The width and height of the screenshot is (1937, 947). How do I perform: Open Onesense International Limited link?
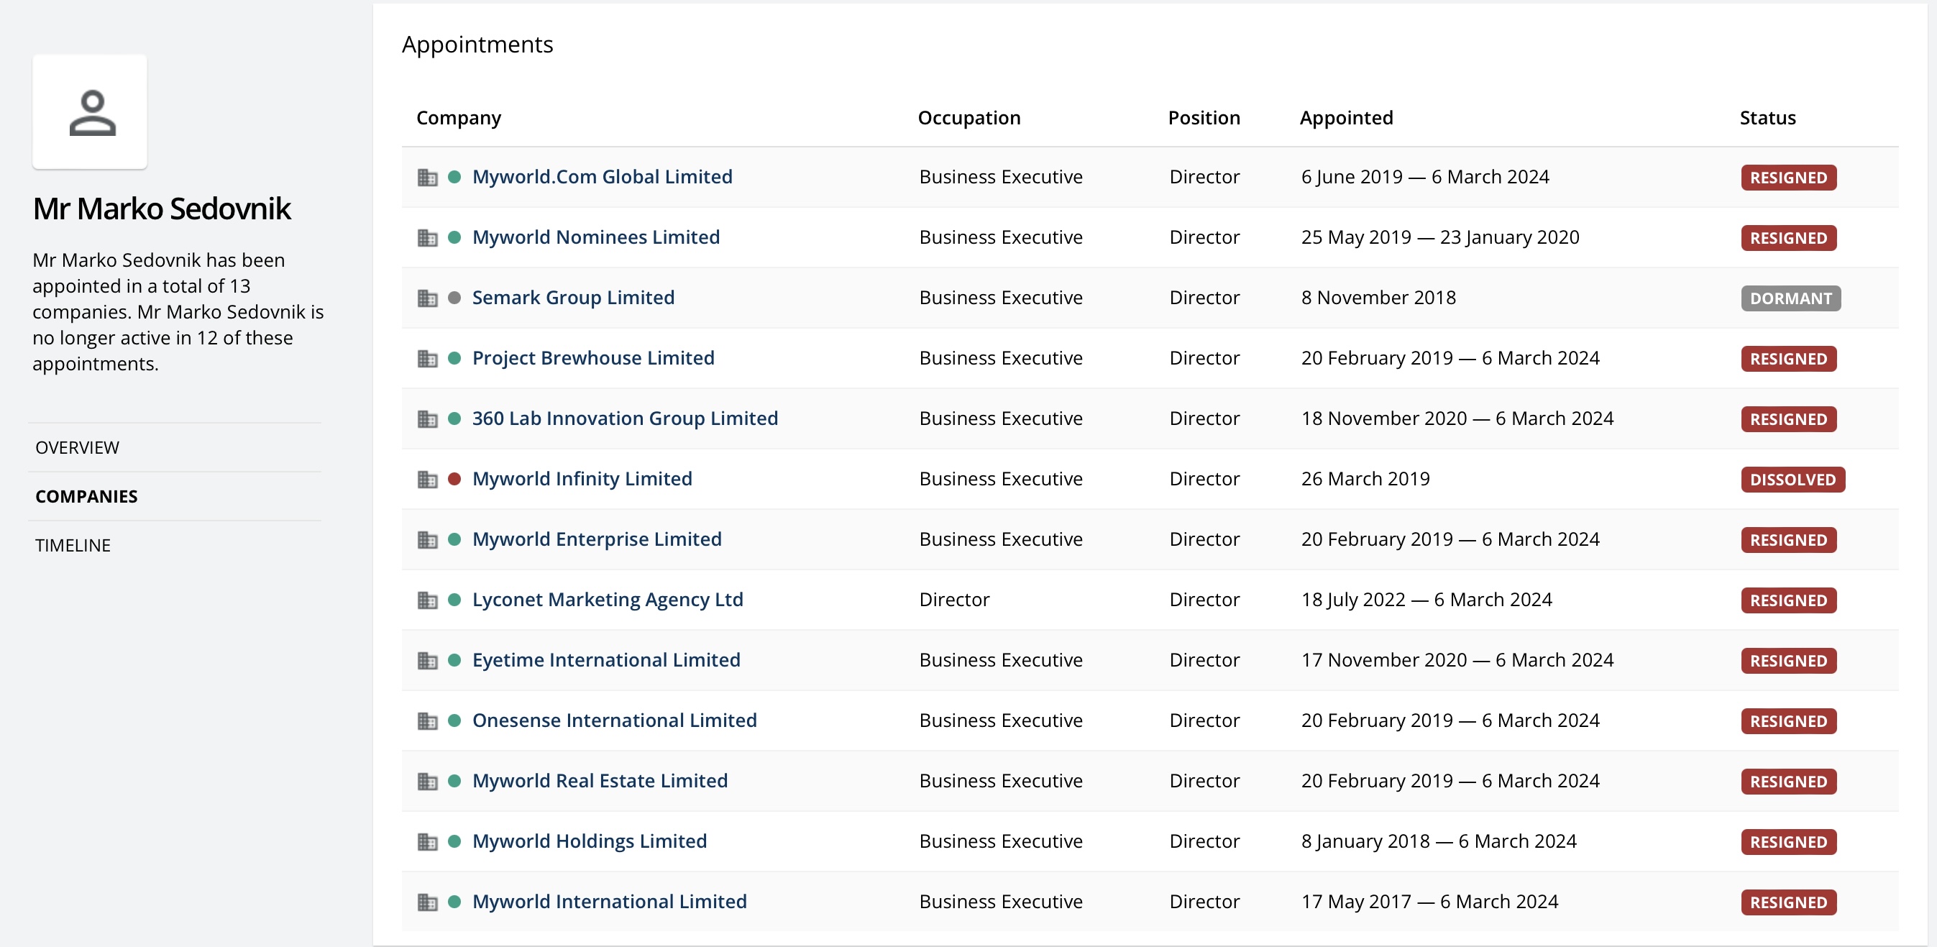pos(614,720)
